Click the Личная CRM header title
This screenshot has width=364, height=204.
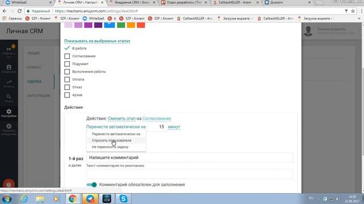click(24, 31)
